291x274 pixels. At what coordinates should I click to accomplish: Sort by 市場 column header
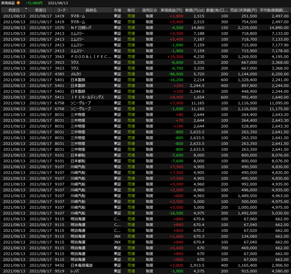click(x=117, y=10)
